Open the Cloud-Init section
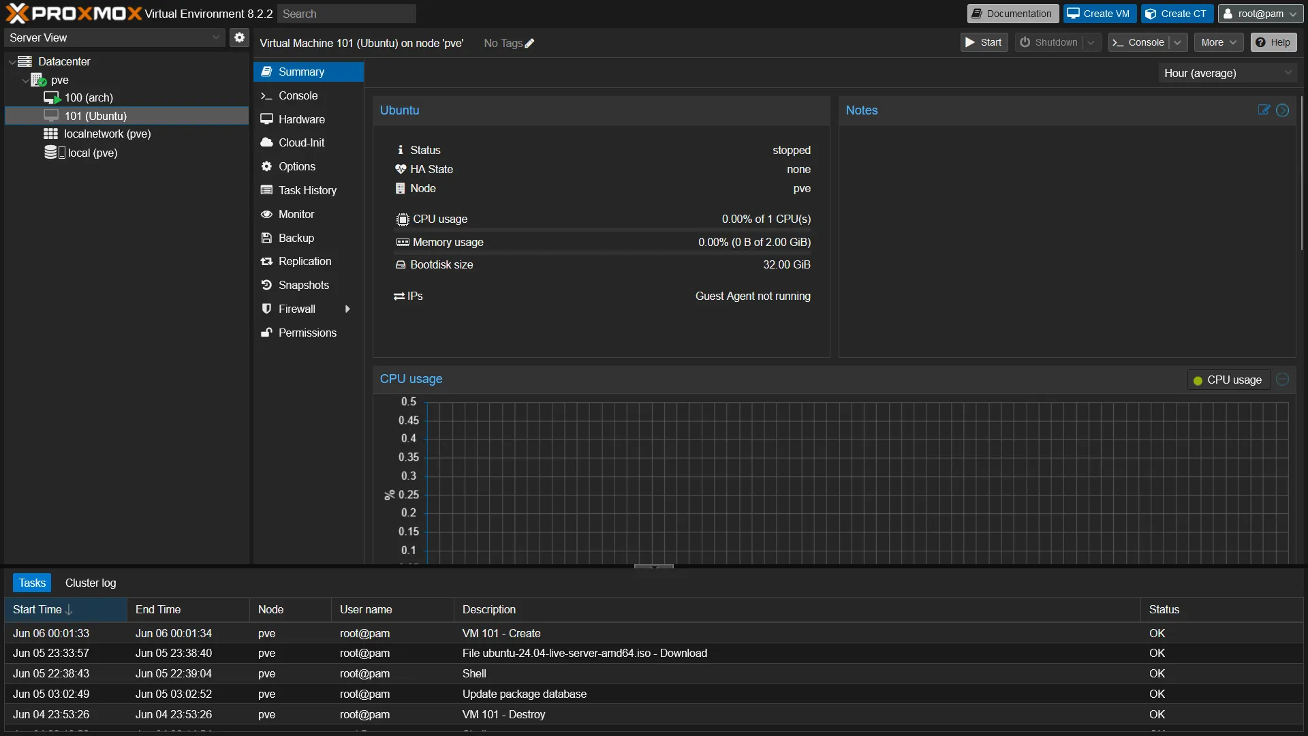The width and height of the screenshot is (1308, 736). click(x=309, y=142)
